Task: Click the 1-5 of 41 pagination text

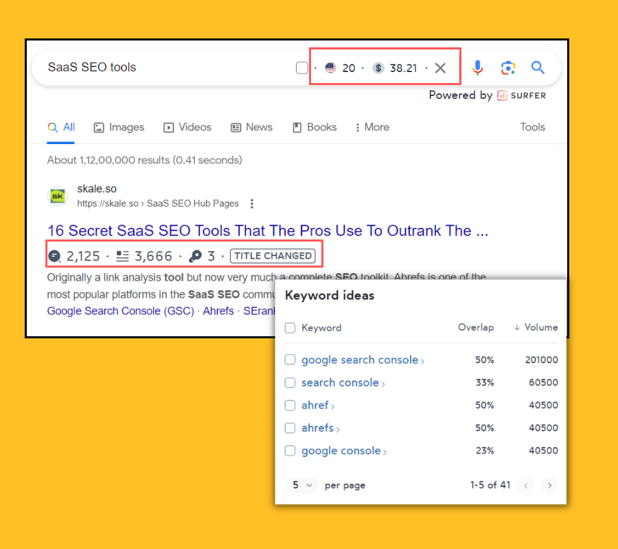Action: [490, 485]
